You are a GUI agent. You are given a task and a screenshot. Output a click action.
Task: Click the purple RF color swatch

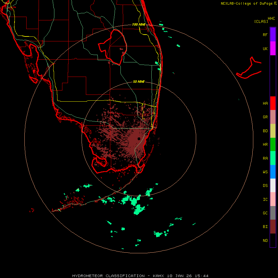[273, 35]
